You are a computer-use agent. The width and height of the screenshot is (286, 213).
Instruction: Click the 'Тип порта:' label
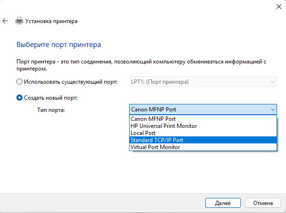tap(51, 110)
